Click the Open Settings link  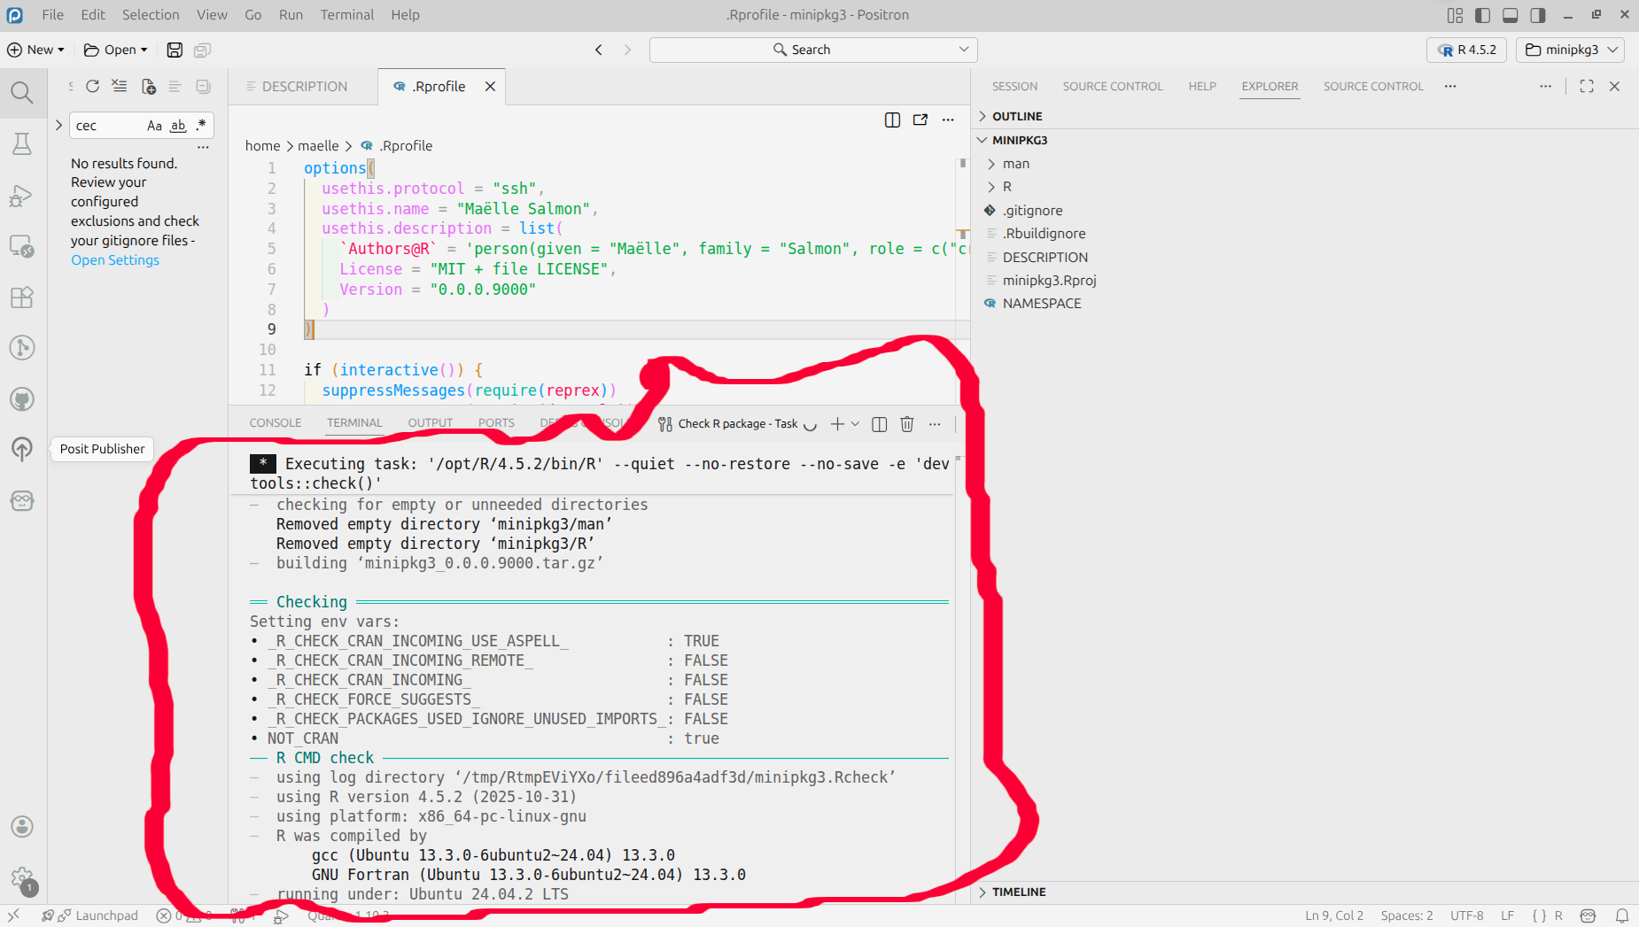tap(115, 260)
